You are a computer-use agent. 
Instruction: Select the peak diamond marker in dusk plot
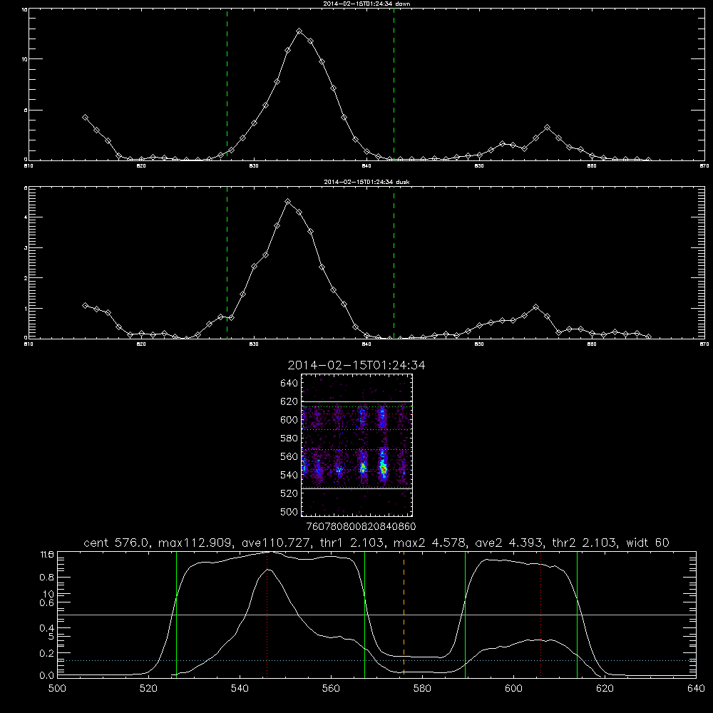[x=287, y=202]
